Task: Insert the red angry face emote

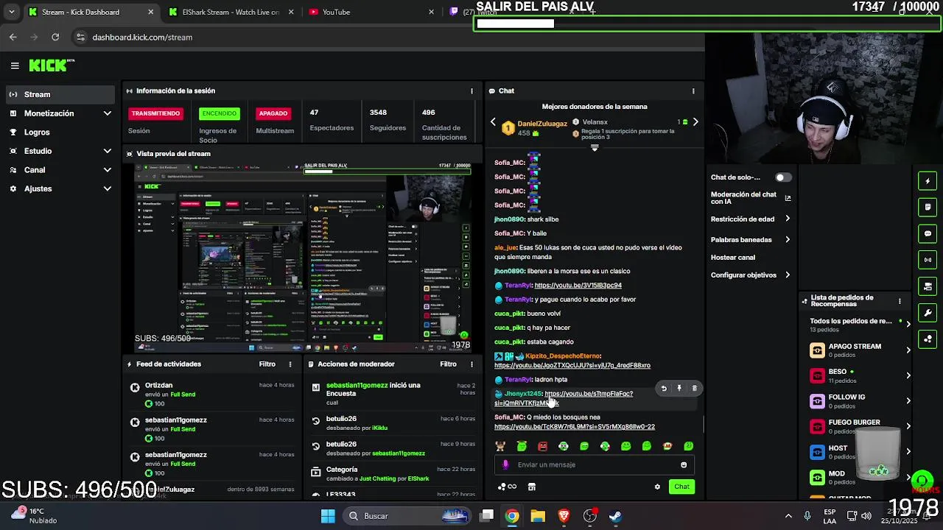Action: [543, 446]
